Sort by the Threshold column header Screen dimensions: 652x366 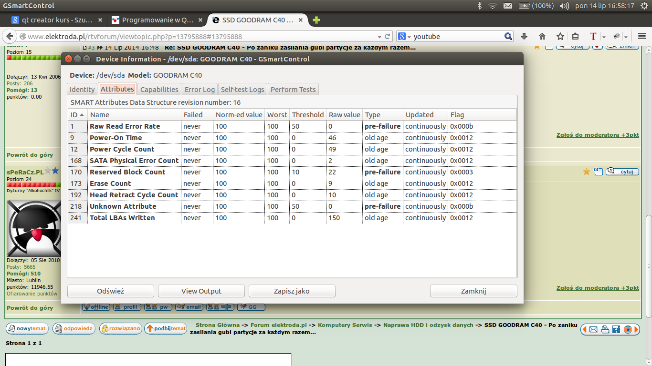[x=308, y=114]
